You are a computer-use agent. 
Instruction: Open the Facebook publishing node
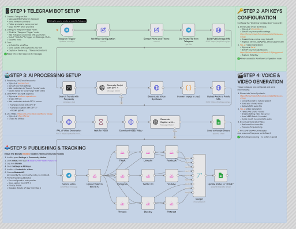(171, 152)
